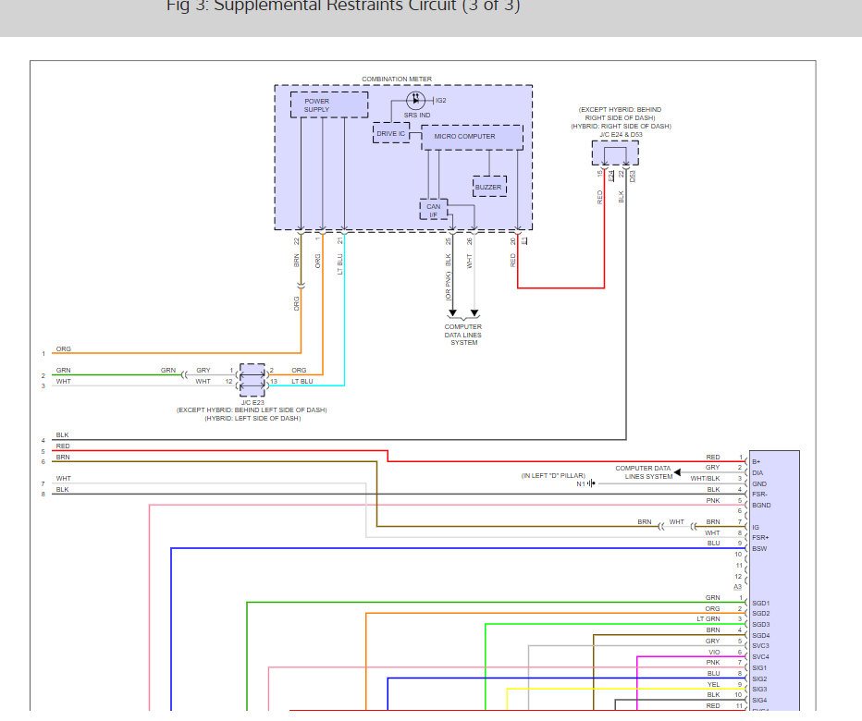862x721 pixels.
Task: Select the 'SRS IND' label
Action: pyautogui.click(x=417, y=116)
